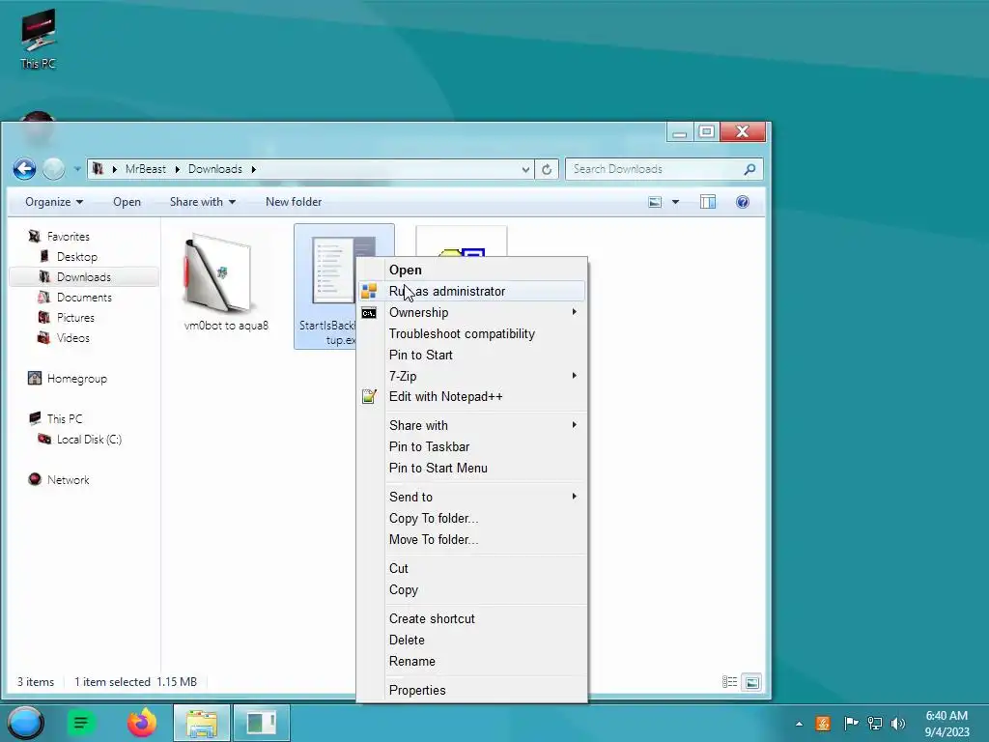
Task: Show hidden tray icons arrow
Action: point(799,724)
